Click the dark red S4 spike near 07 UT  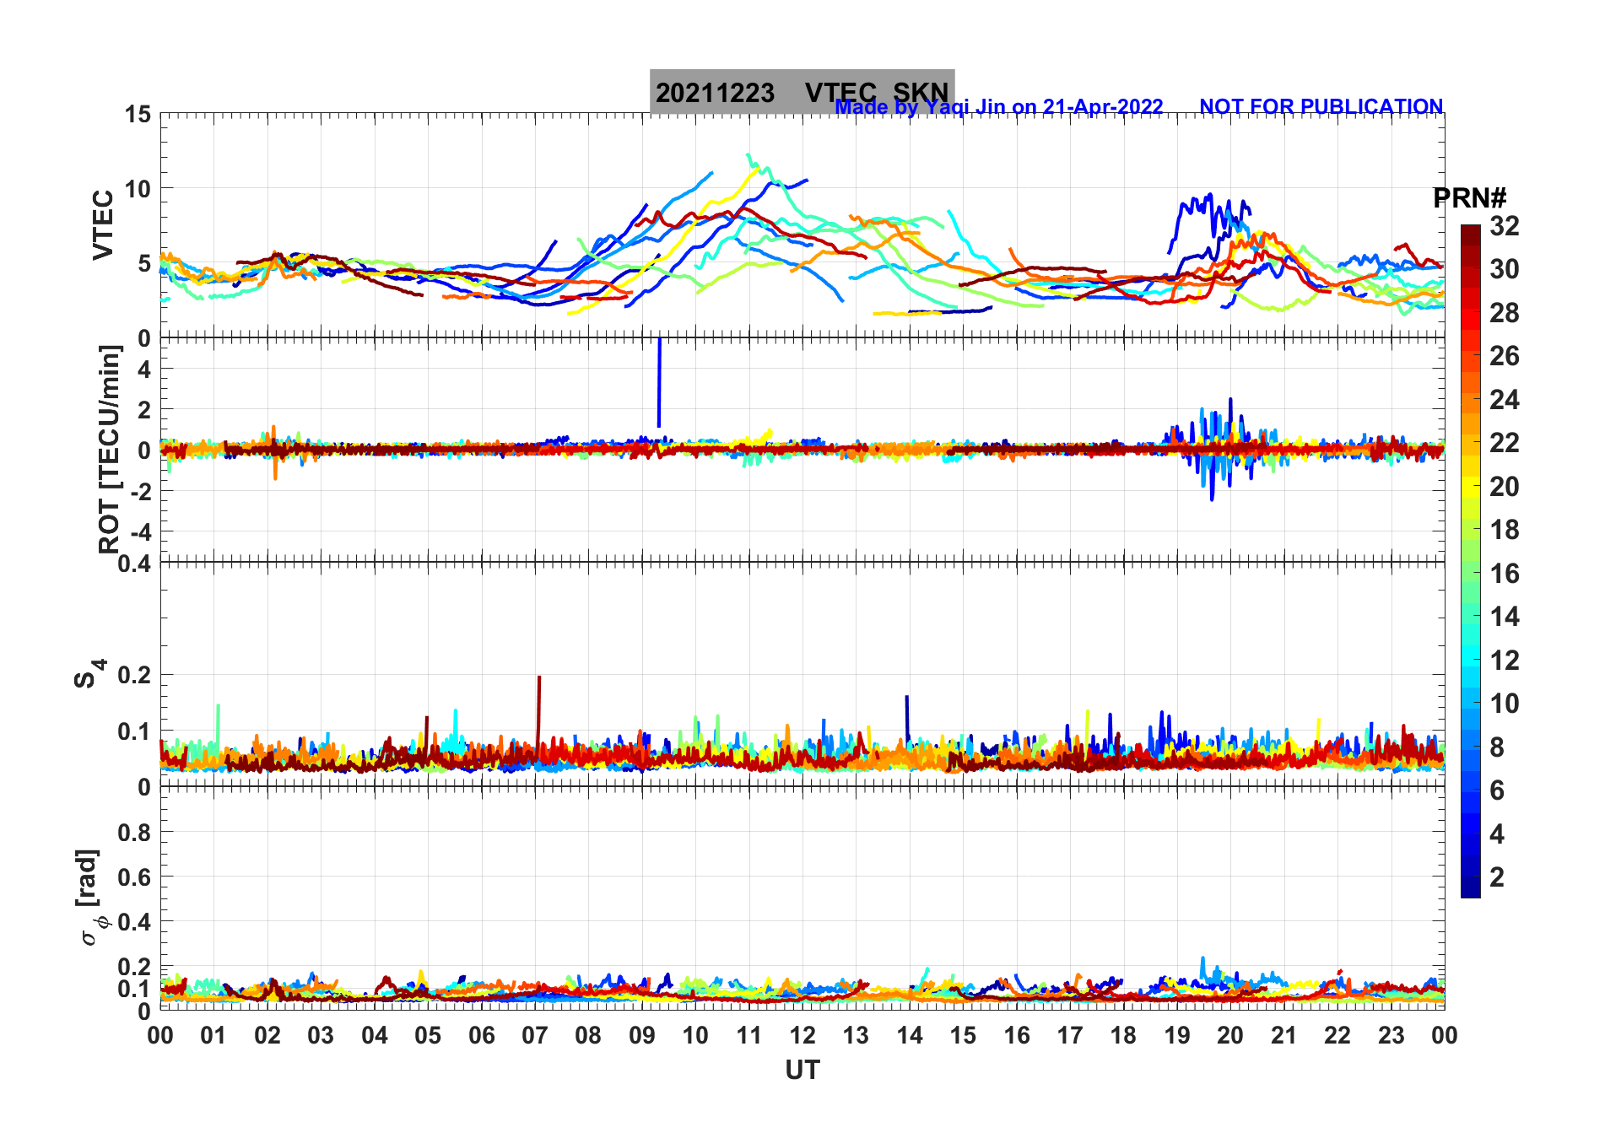[538, 713]
